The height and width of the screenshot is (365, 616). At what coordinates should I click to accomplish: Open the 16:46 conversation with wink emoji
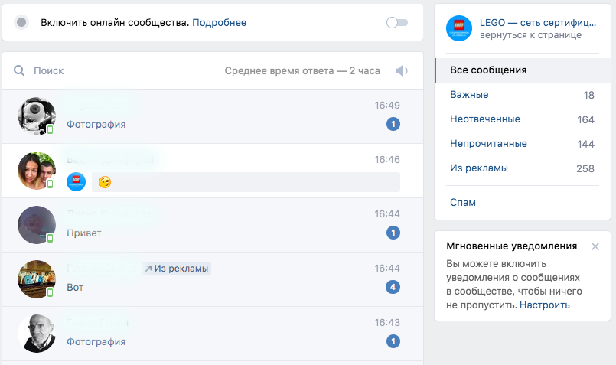coord(213,171)
